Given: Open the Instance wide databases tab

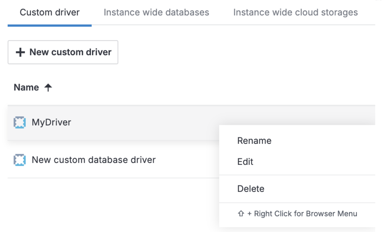Looking at the screenshot, I should [x=156, y=13].
